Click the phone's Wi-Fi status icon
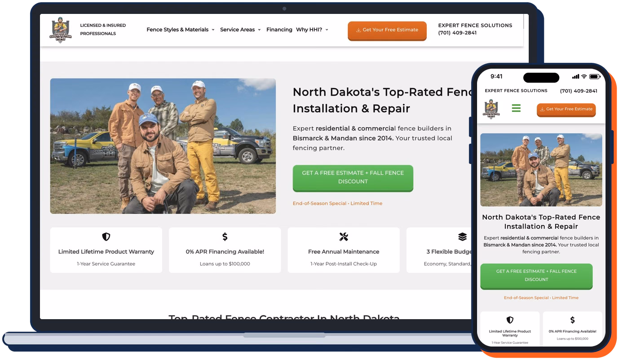Screen dimensions: 619x360 tap(584, 76)
